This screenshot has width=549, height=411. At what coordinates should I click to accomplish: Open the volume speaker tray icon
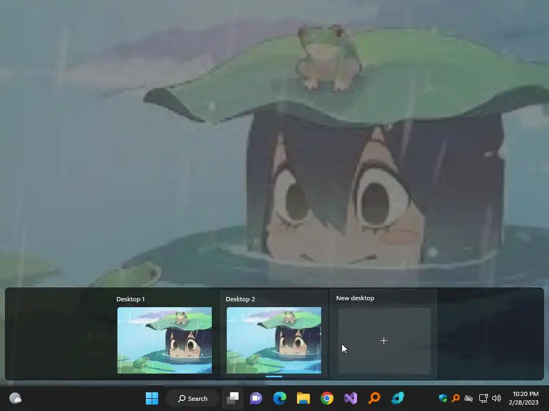click(x=496, y=398)
